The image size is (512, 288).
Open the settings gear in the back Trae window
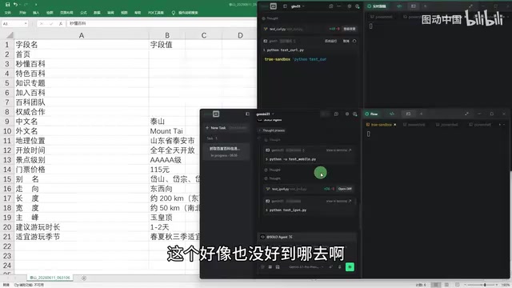click(x=349, y=6)
